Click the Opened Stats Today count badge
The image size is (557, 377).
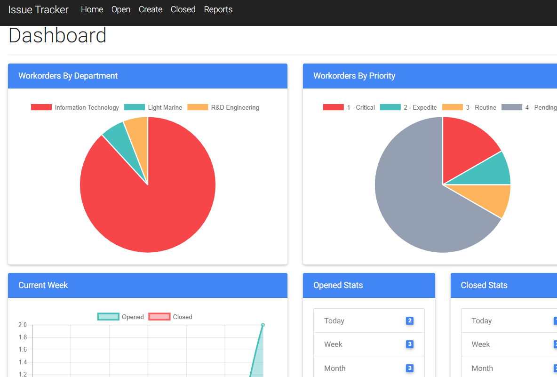tap(410, 321)
